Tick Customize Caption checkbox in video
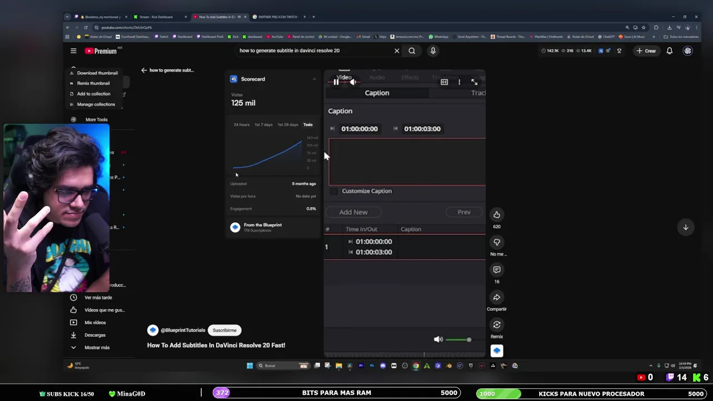The width and height of the screenshot is (713, 401). click(x=333, y=191)
